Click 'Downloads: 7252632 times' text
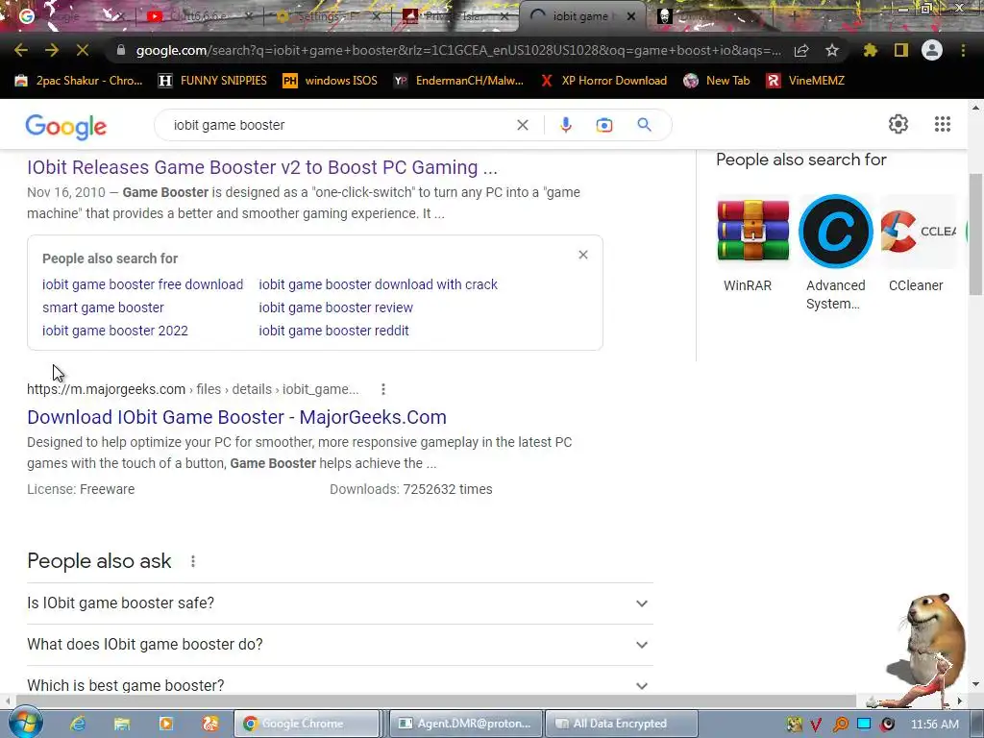Image resolution: width=984 pixels, height=738 pixels. point(411,489)
